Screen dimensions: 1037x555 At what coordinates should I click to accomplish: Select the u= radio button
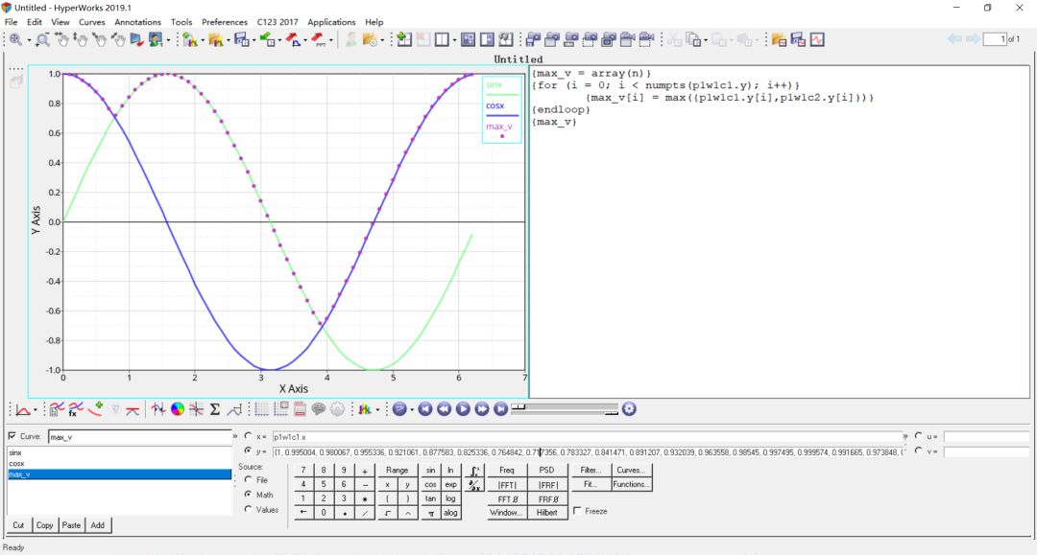pyautogui.click(x=918, y=435)
